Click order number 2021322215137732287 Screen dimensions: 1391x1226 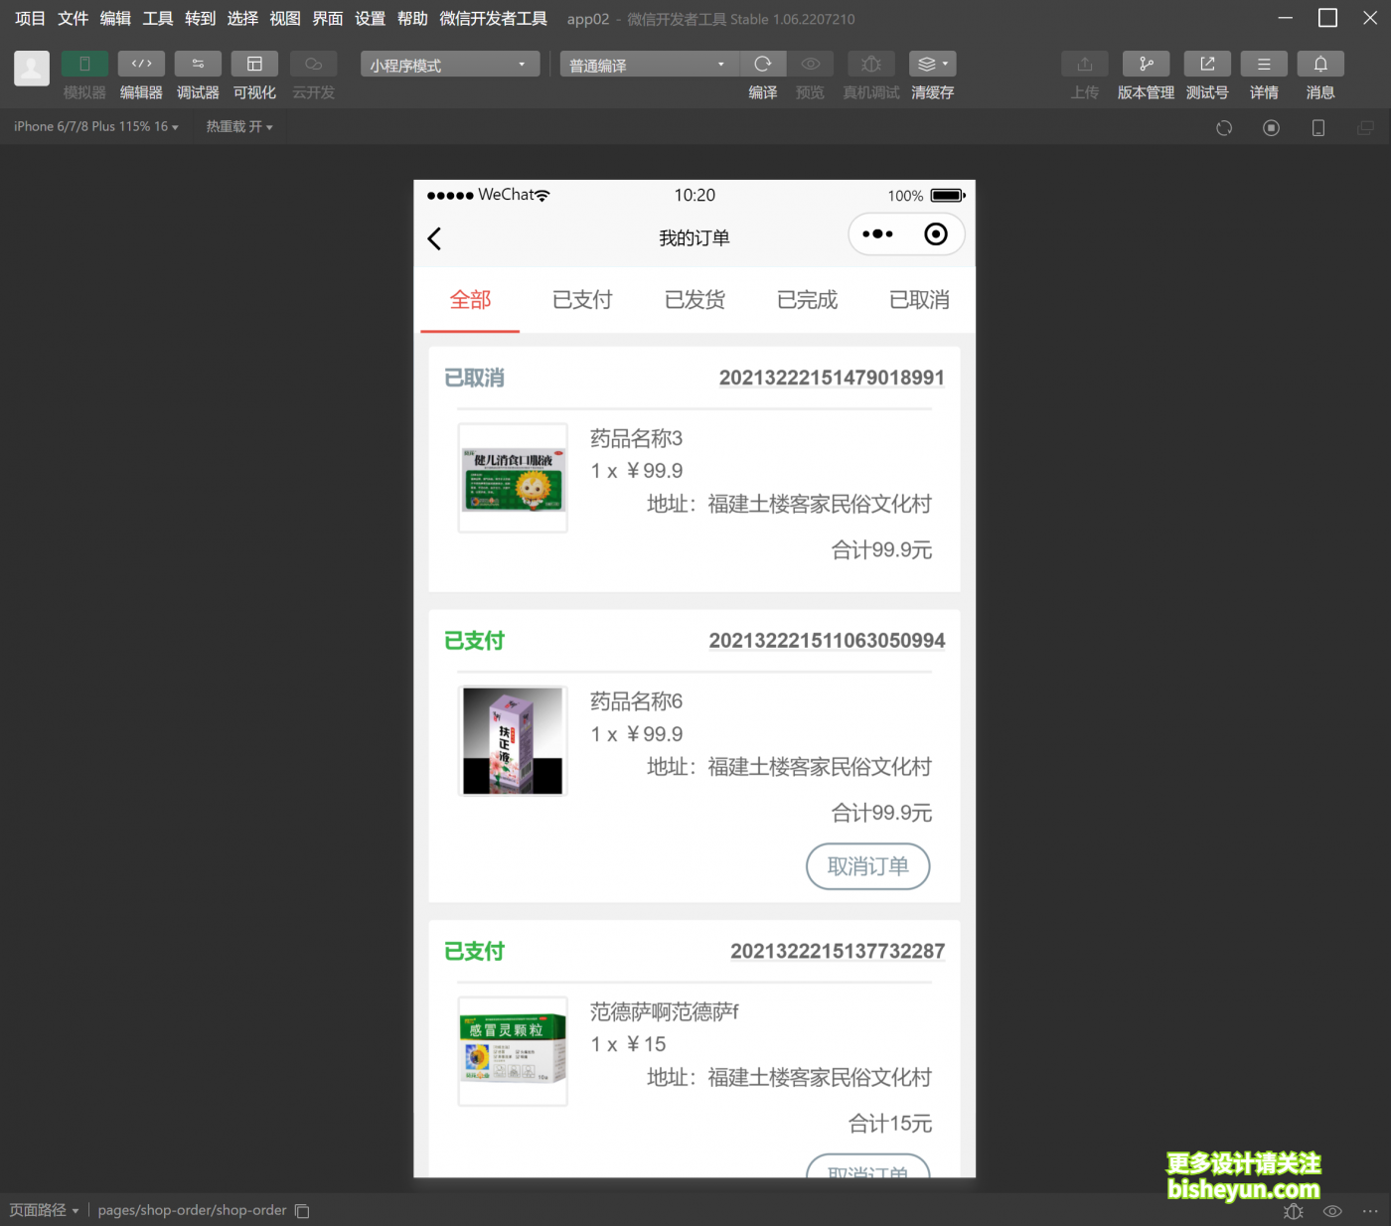pos(838,951)
